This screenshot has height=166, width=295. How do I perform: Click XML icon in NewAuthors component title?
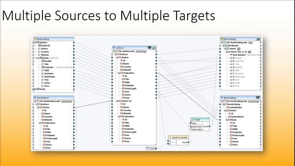point(35,98)
